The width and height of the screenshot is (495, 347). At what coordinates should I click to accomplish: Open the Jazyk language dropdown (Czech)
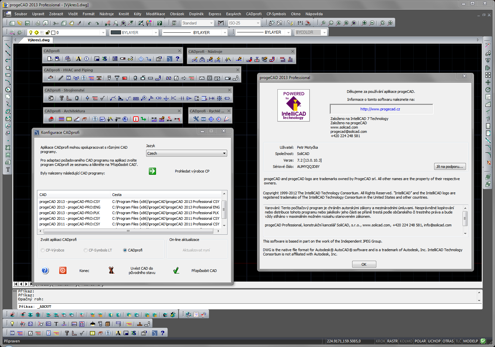coord(186,153)
